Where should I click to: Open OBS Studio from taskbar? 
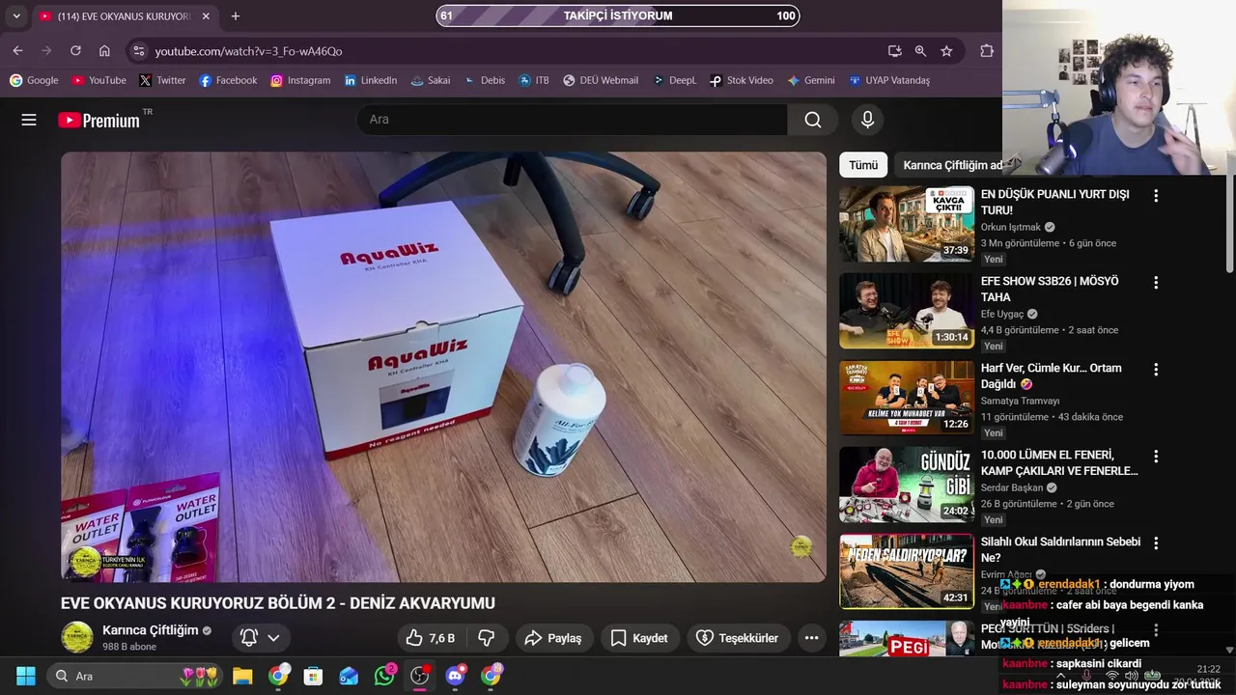pos(420,676)
